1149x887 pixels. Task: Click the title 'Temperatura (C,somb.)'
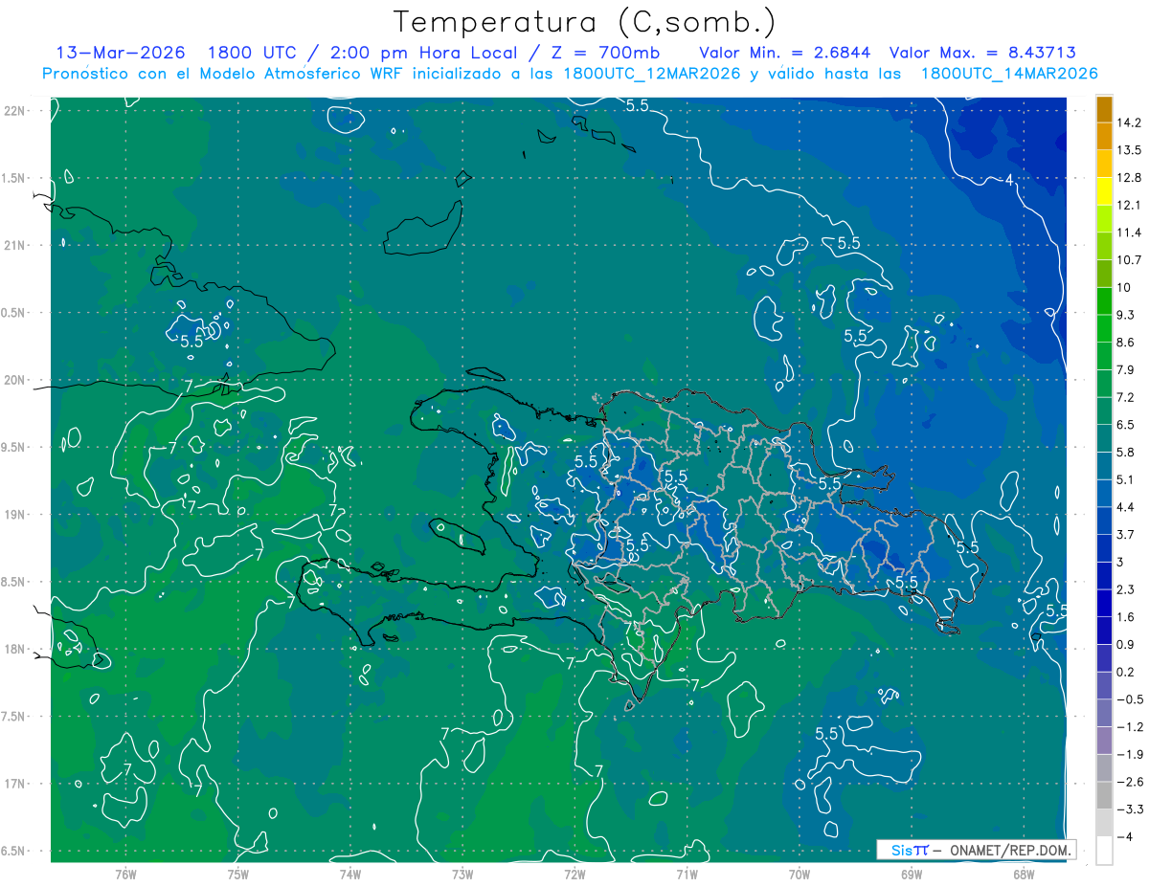pyautogui.click(x=584, y=22)
